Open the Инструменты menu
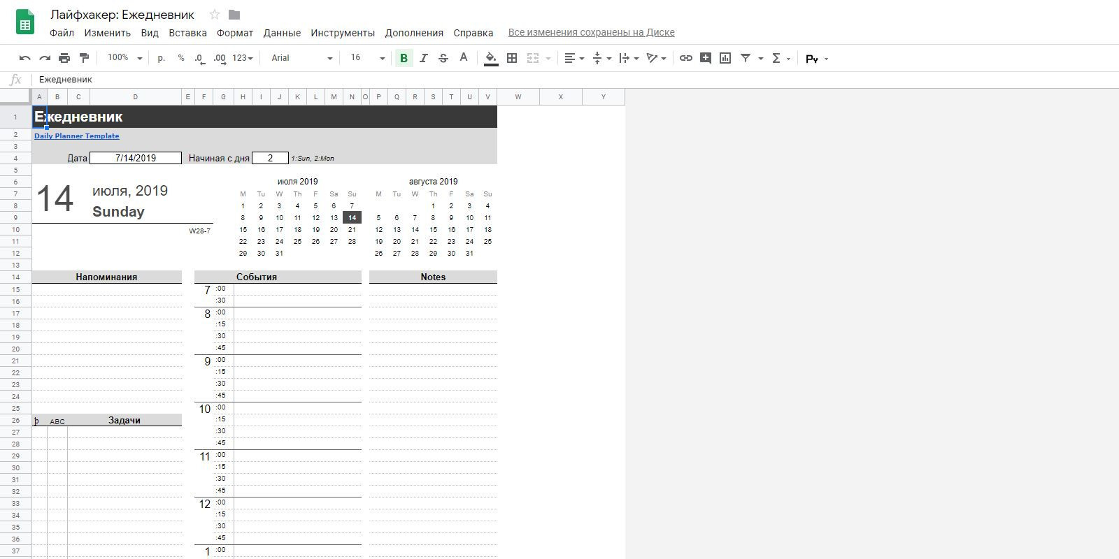This screenshot has width=1119, height=559. click(343, 33)
